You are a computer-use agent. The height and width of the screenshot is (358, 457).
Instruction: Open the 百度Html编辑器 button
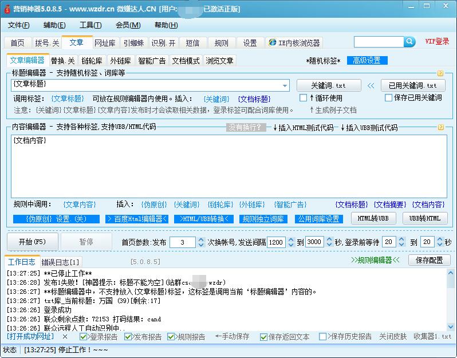pyautogui.click(x=137, y=219)
